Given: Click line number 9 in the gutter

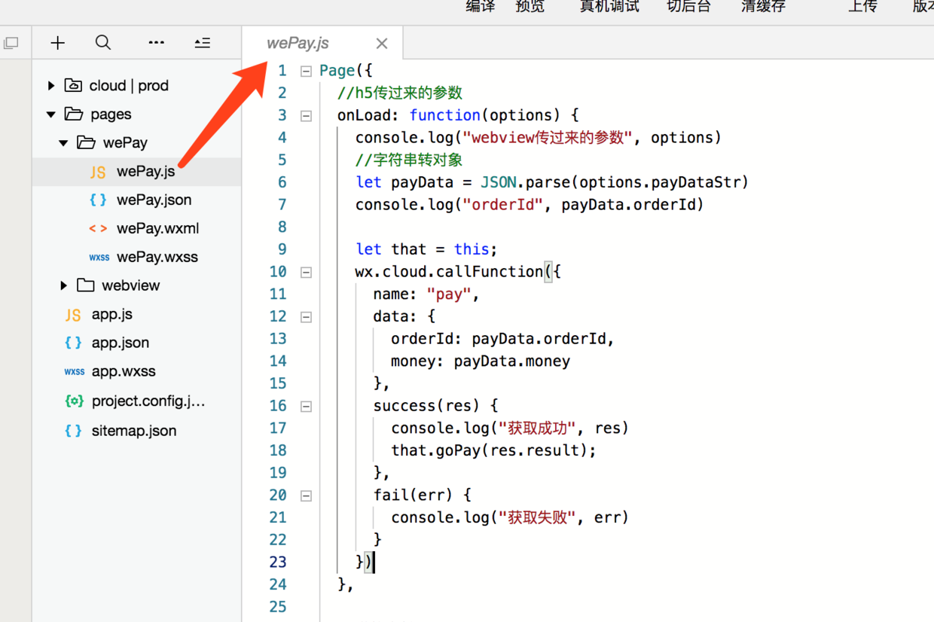Looking at the screenshot, I should coord(282,249).
